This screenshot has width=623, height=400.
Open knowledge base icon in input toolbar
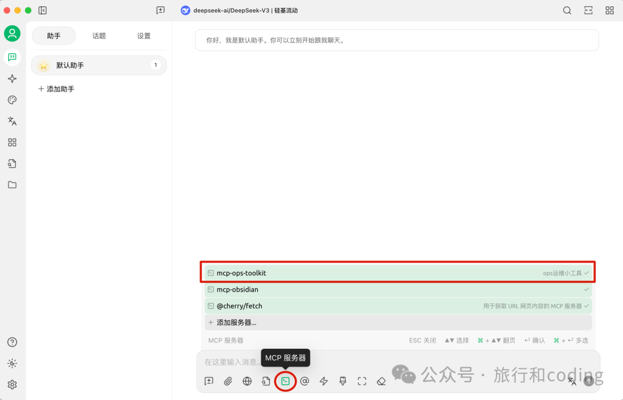pos(266,382)
